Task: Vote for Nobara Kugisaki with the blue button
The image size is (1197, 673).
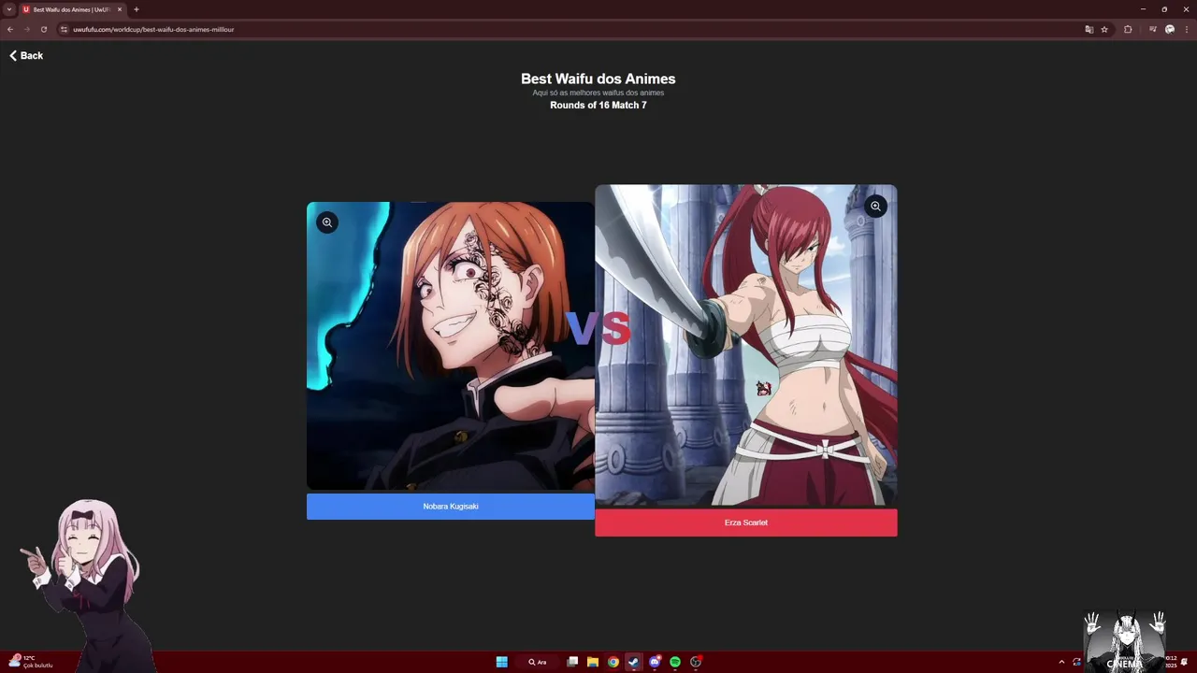Action: 451,507
